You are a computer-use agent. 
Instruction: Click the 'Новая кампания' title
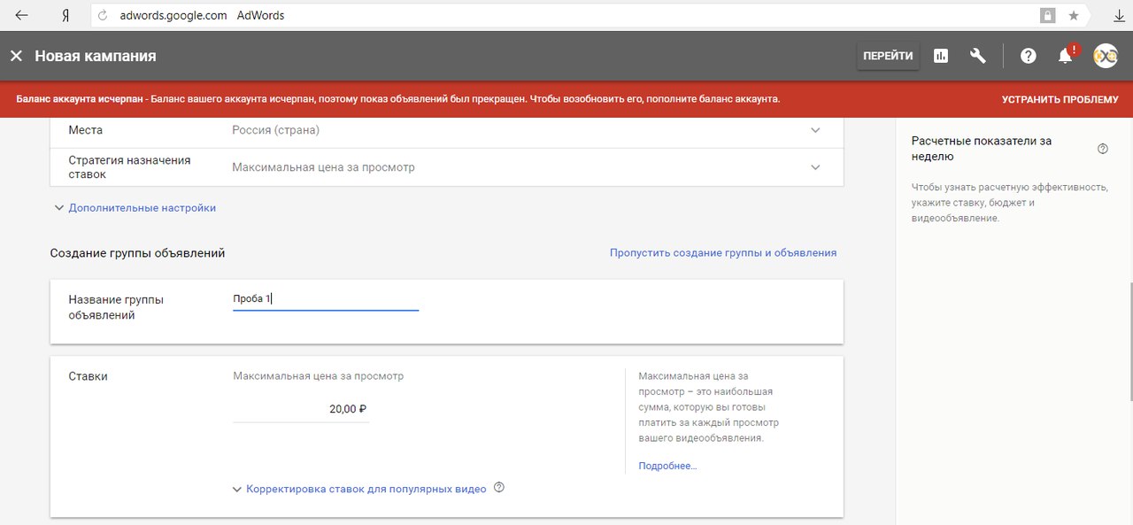[x=96, y=56]
